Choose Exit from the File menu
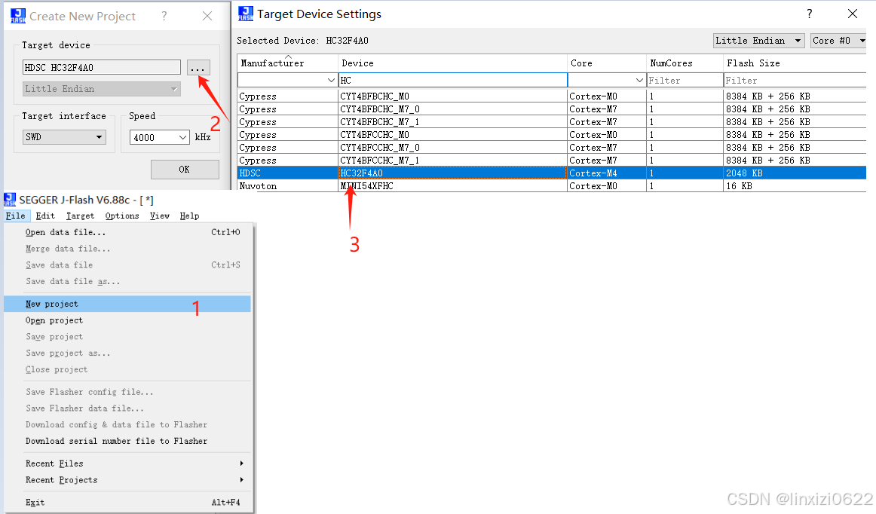 (127, 502)
